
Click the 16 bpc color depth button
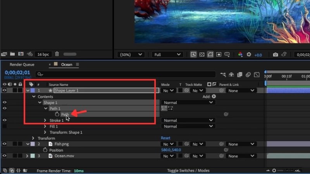tap(43, 54)
